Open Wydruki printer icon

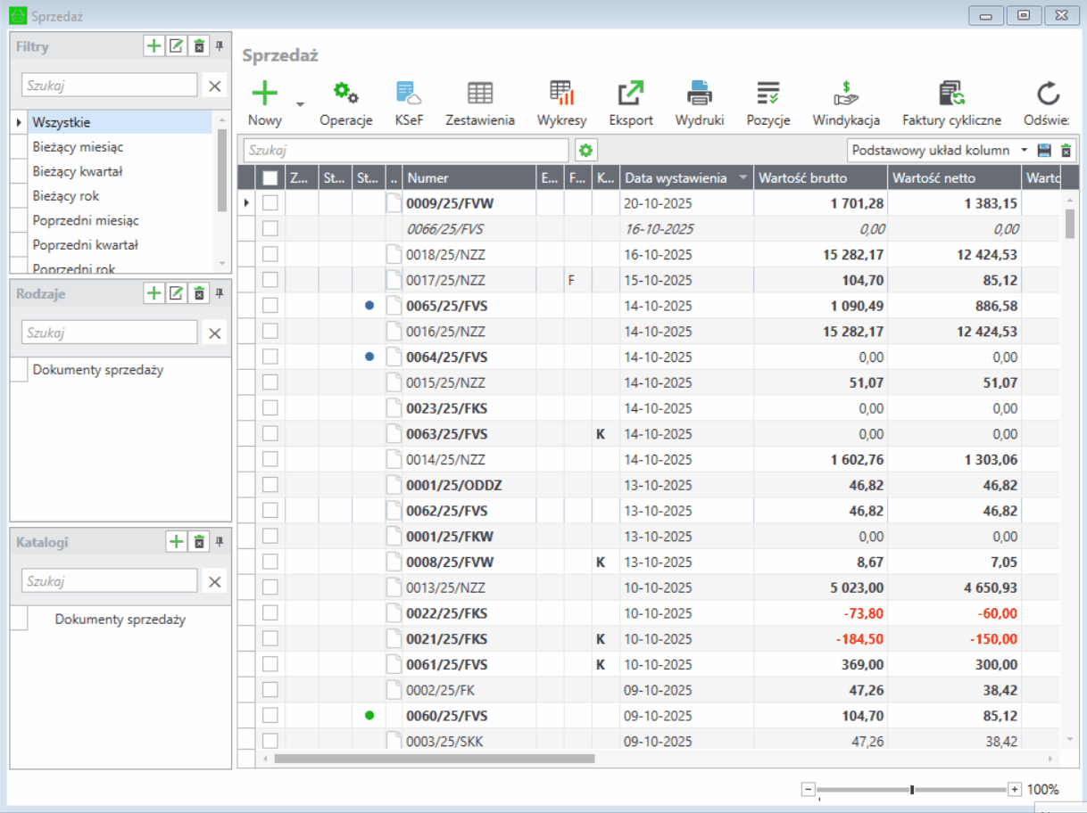[x=700, y=93]
